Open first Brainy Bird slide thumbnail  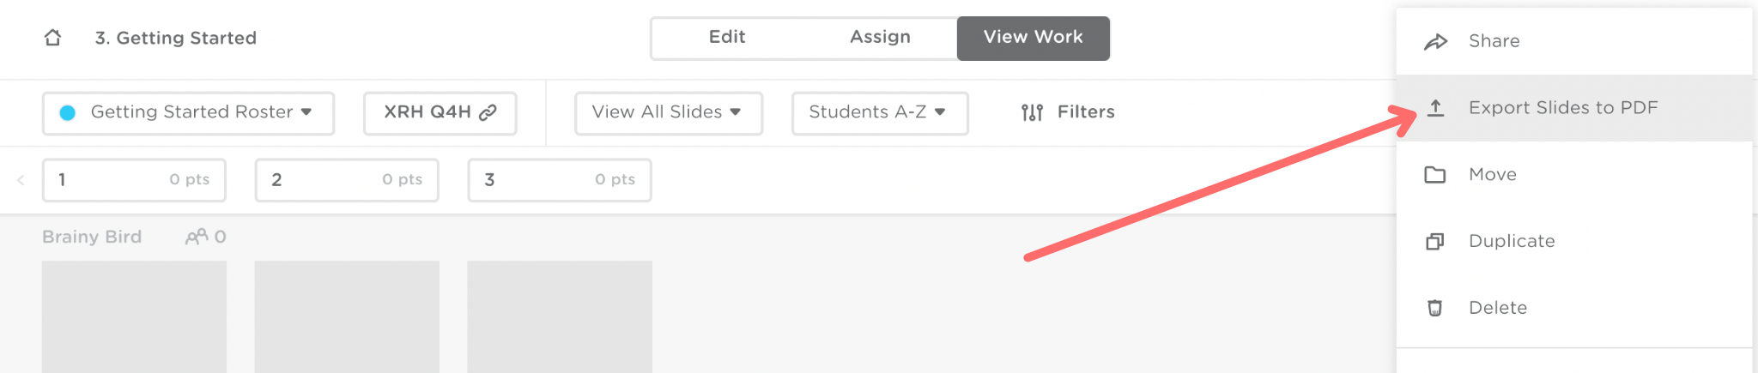134,316
